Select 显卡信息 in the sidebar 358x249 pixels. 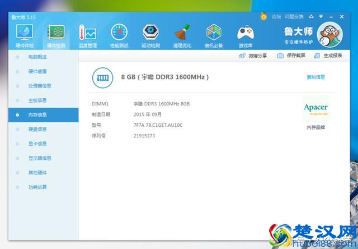(44, 144)
